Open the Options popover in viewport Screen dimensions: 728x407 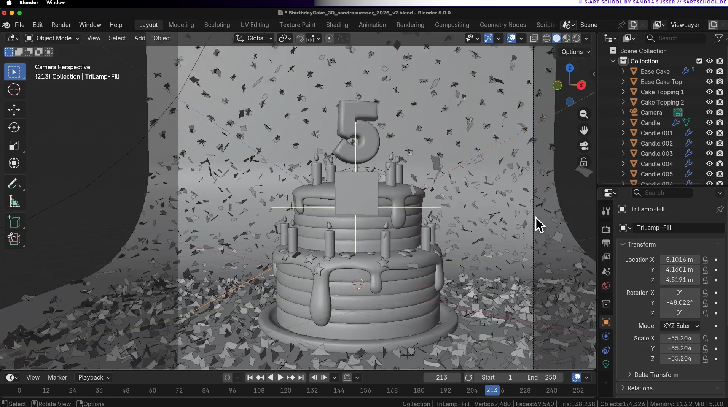pyautogui.click(x=575, y=52)
